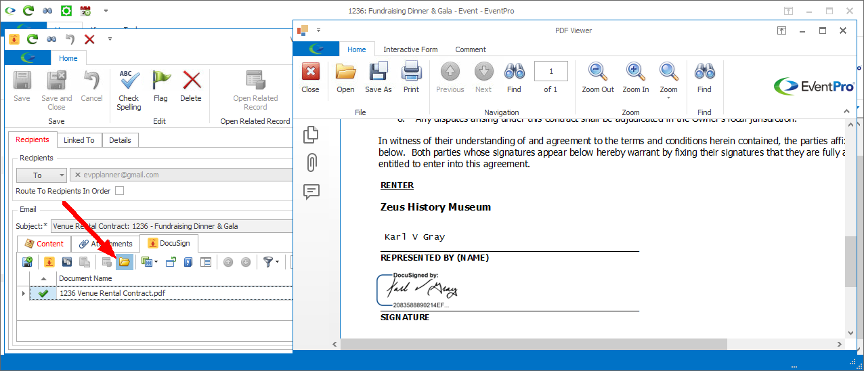Click the PDF vertical scrollbar thumb
Viewport: 864px width, 371px height.
coord(850,261)
